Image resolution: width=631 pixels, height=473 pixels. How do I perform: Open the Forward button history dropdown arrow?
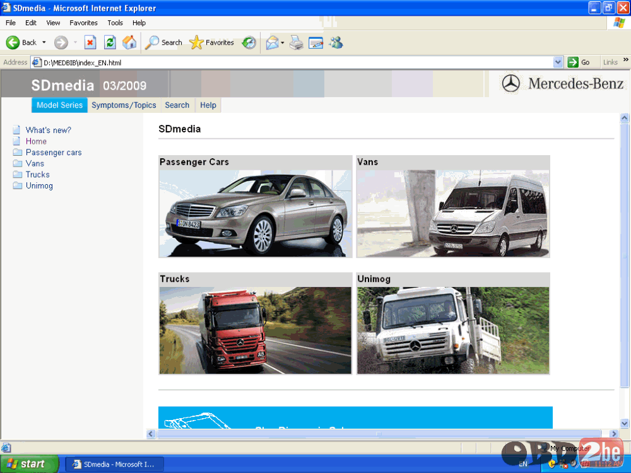[75, 42]
